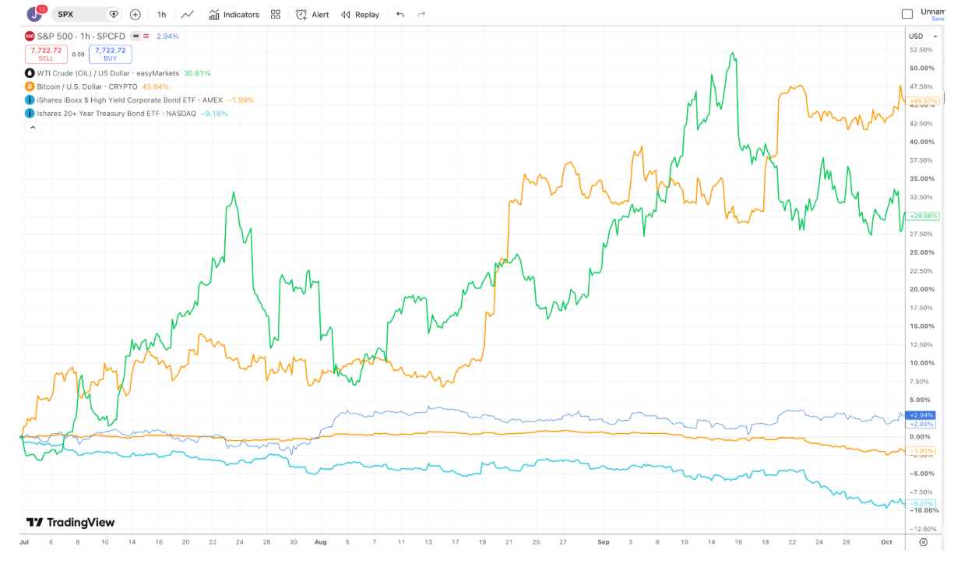This screenshot has height=564, width=954.
Task: Click the WTI Crude oil drop logo
Action: pos(30,73)
